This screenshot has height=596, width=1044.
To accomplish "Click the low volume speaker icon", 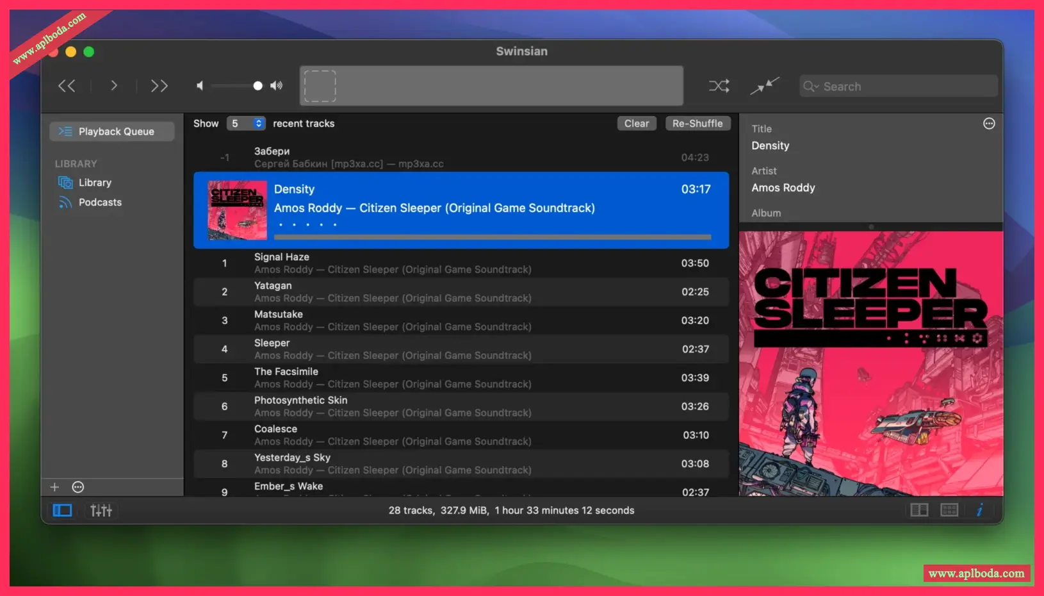I will [200, 86].
